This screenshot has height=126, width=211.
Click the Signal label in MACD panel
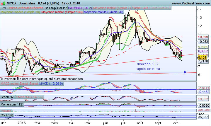tap(34, 84)
